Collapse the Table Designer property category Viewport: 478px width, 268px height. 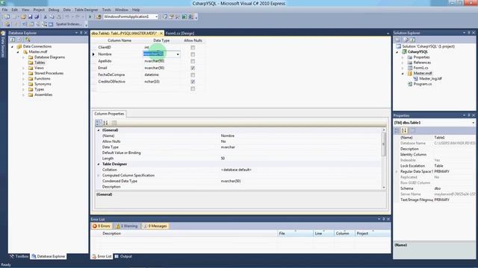click(99, 164)
